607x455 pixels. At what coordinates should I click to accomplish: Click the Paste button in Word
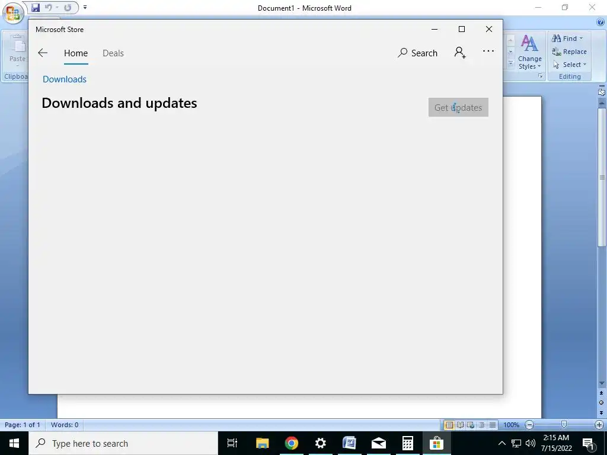click(17, 49)
